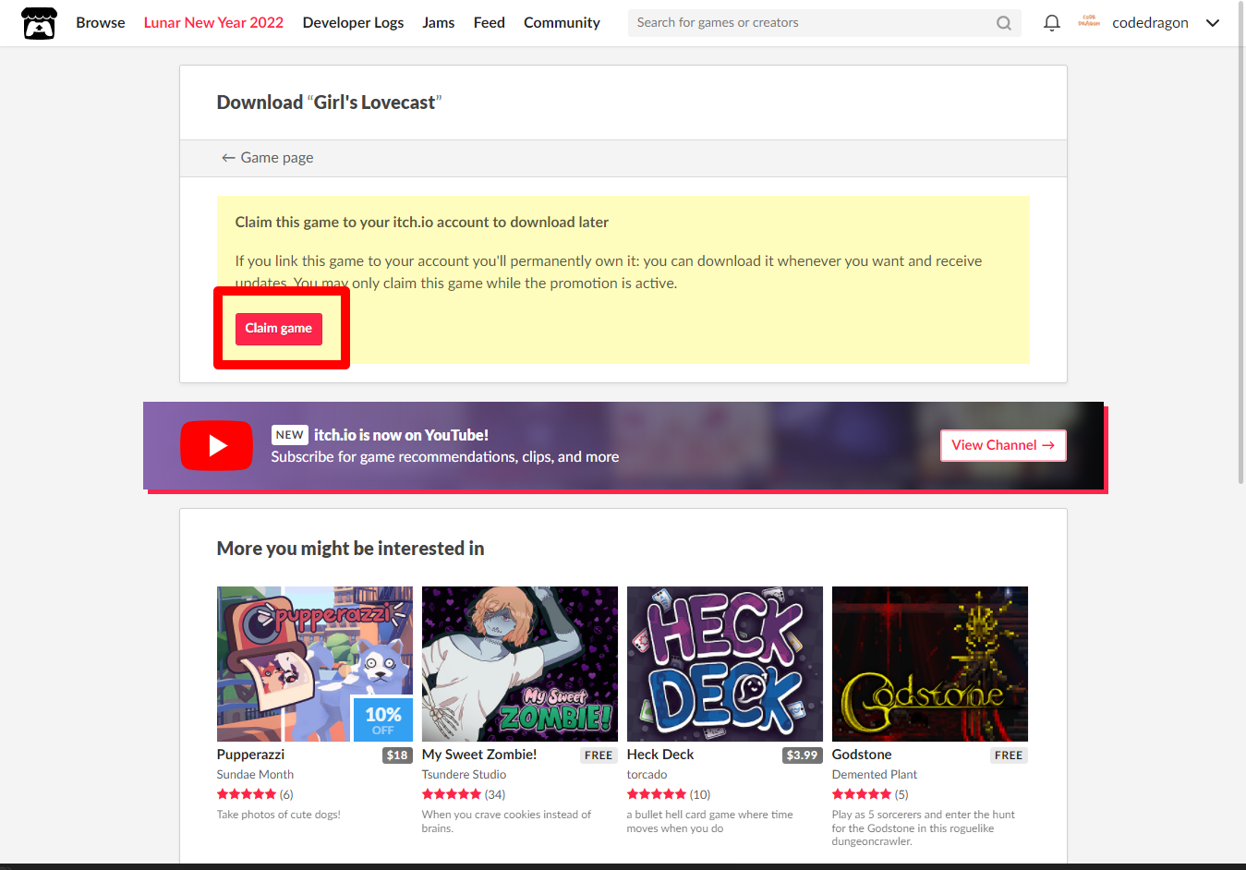Screen dimensions: 1246x870
Task: Open the Heck Deck title link
Action: coord(660,755)
